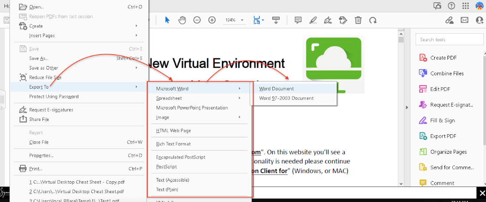Click the trash delete icon

click(358, 20)
